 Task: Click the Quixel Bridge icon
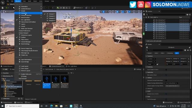tap(19, 62)
